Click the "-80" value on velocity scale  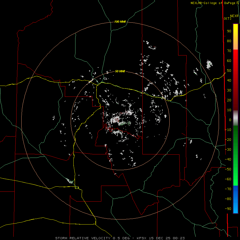228,199
